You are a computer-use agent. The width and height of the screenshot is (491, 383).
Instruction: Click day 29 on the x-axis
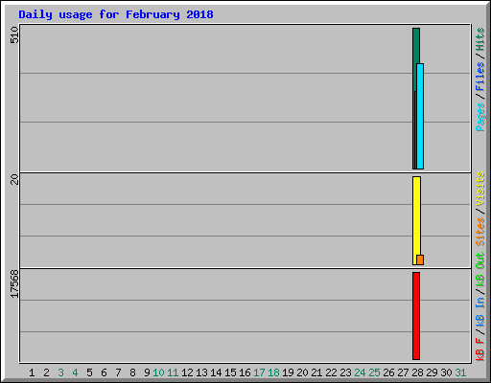(x=432, y=372)
